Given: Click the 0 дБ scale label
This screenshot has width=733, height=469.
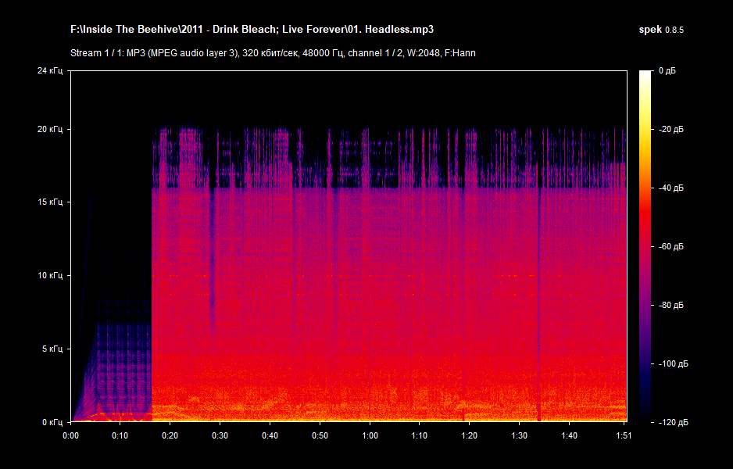Looking at the screenshot, I should (x=667, y=70).
